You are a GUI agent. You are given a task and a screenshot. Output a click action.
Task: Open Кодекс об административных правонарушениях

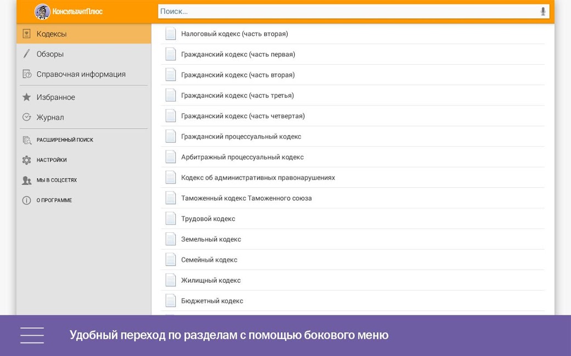[257, 177]
